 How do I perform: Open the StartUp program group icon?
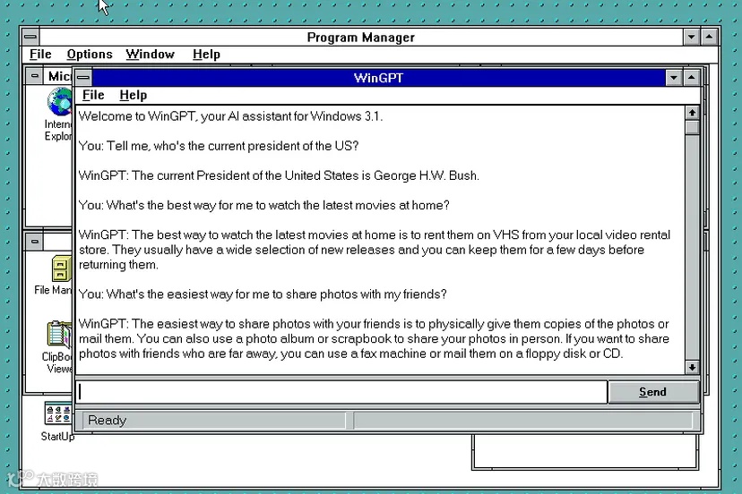(x=57, y=413)
